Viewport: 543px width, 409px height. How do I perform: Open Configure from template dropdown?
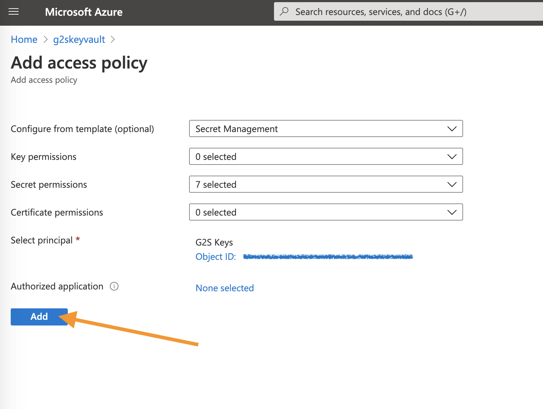click(326, 128)
